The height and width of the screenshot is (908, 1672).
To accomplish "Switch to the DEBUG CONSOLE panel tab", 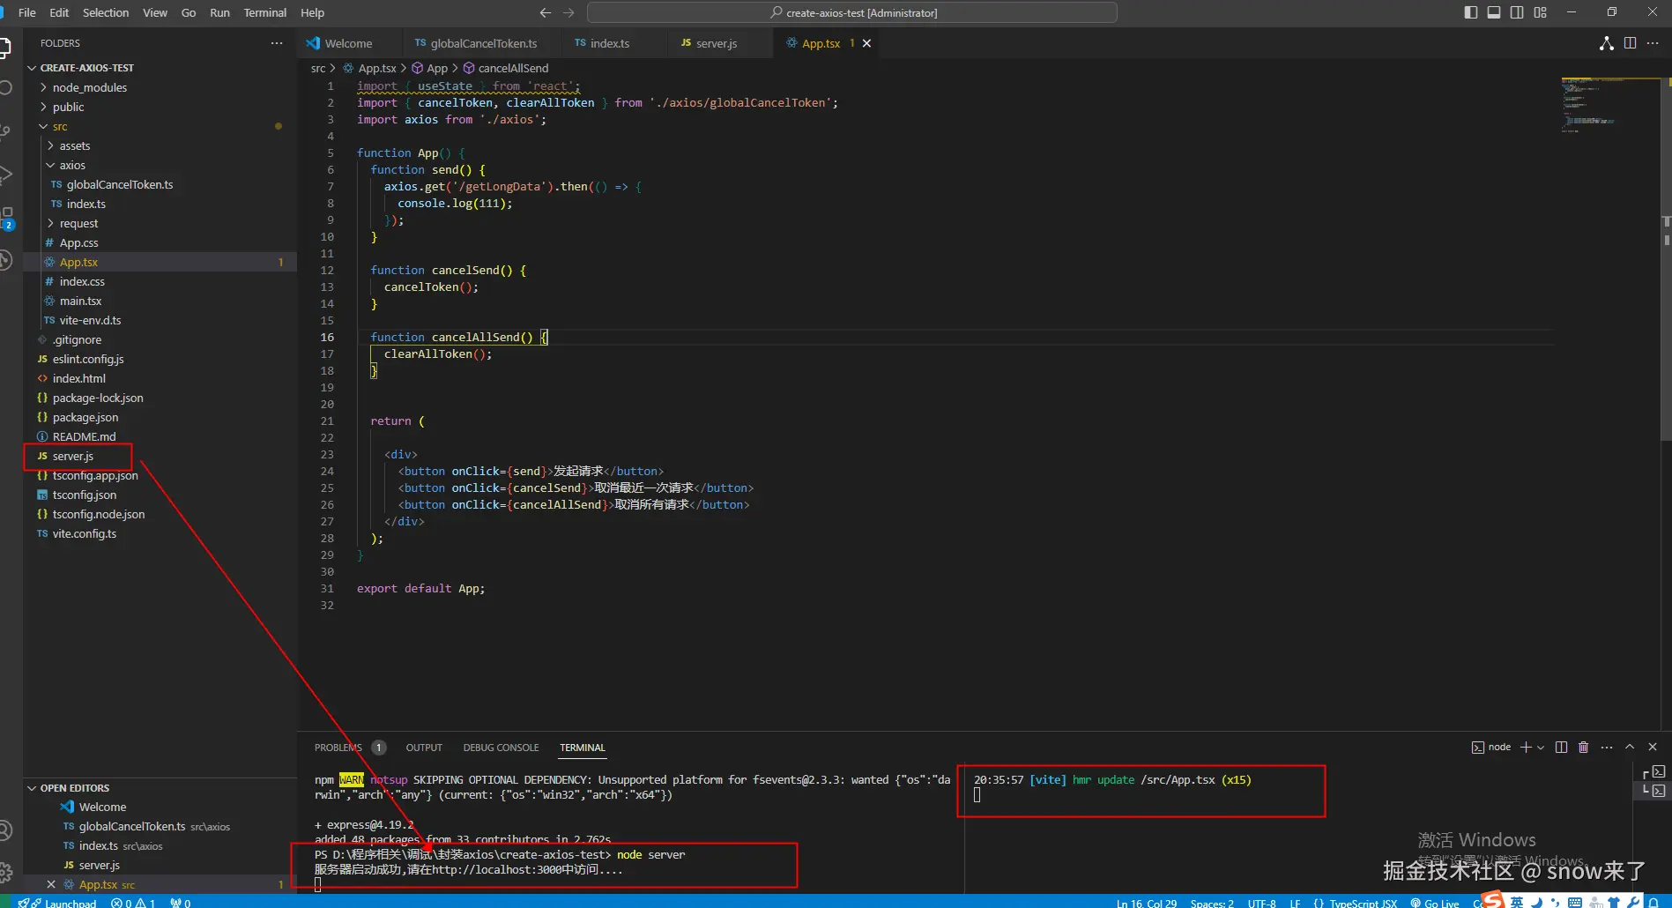I will click(x=501, y=748).
